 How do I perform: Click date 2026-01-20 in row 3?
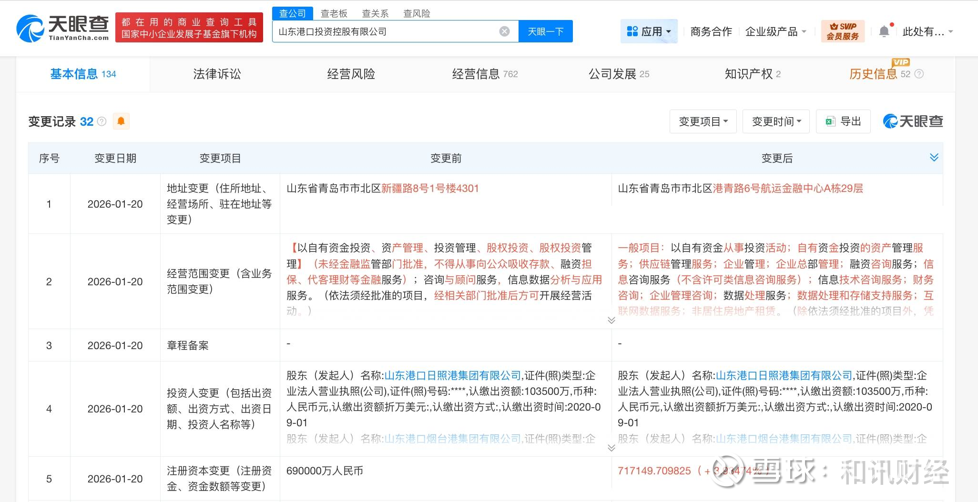point(115,345)
